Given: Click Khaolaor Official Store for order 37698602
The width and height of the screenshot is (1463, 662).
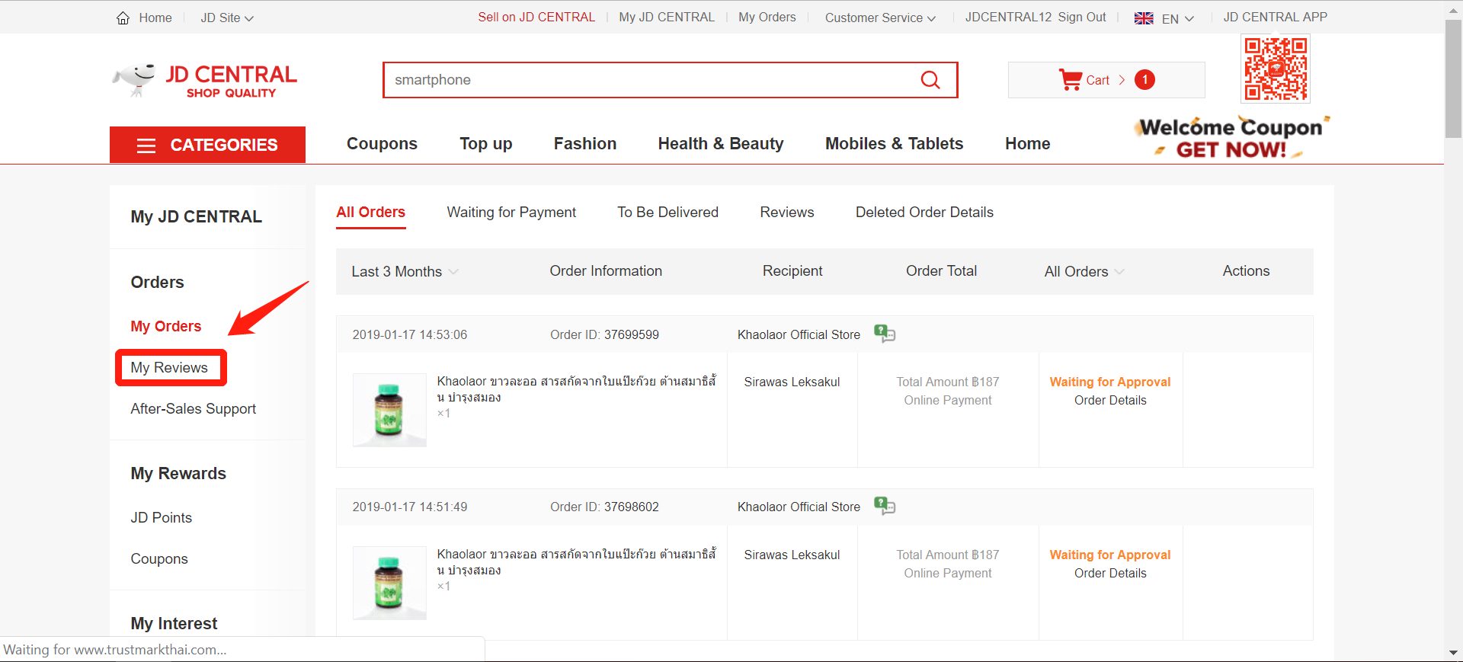Looking at the screenshot, I should [799, 507].
